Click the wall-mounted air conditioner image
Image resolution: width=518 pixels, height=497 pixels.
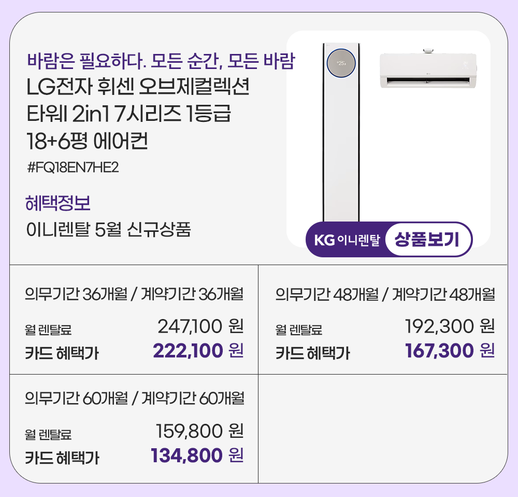[x=428, y=69]
